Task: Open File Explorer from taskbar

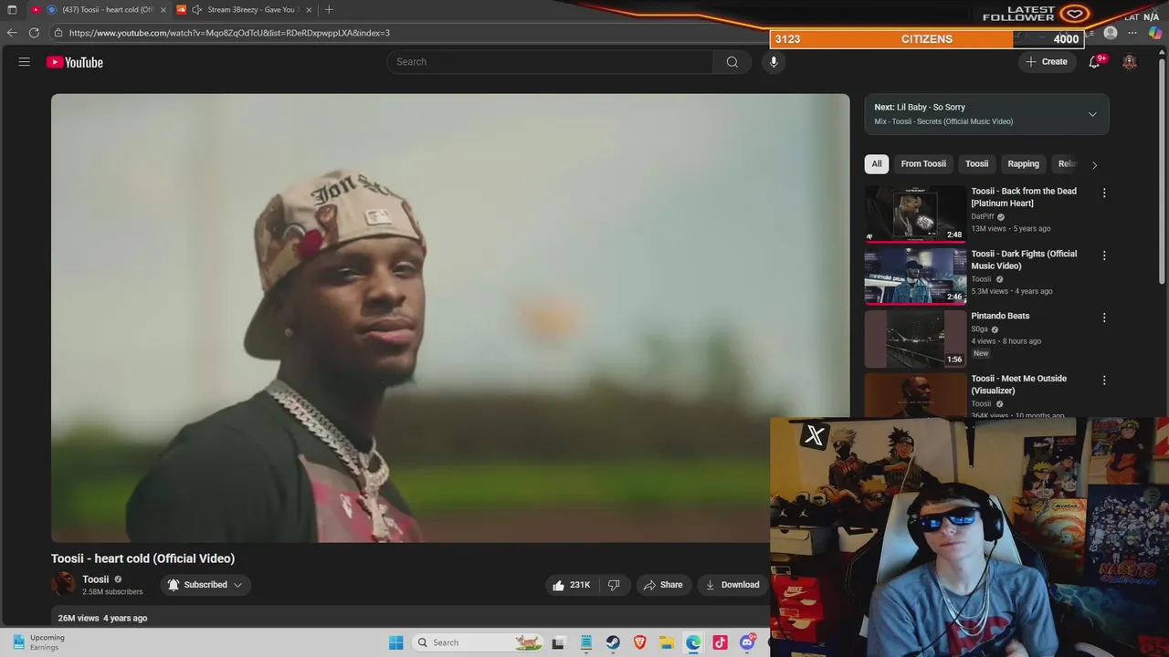Action: point(667,642)
